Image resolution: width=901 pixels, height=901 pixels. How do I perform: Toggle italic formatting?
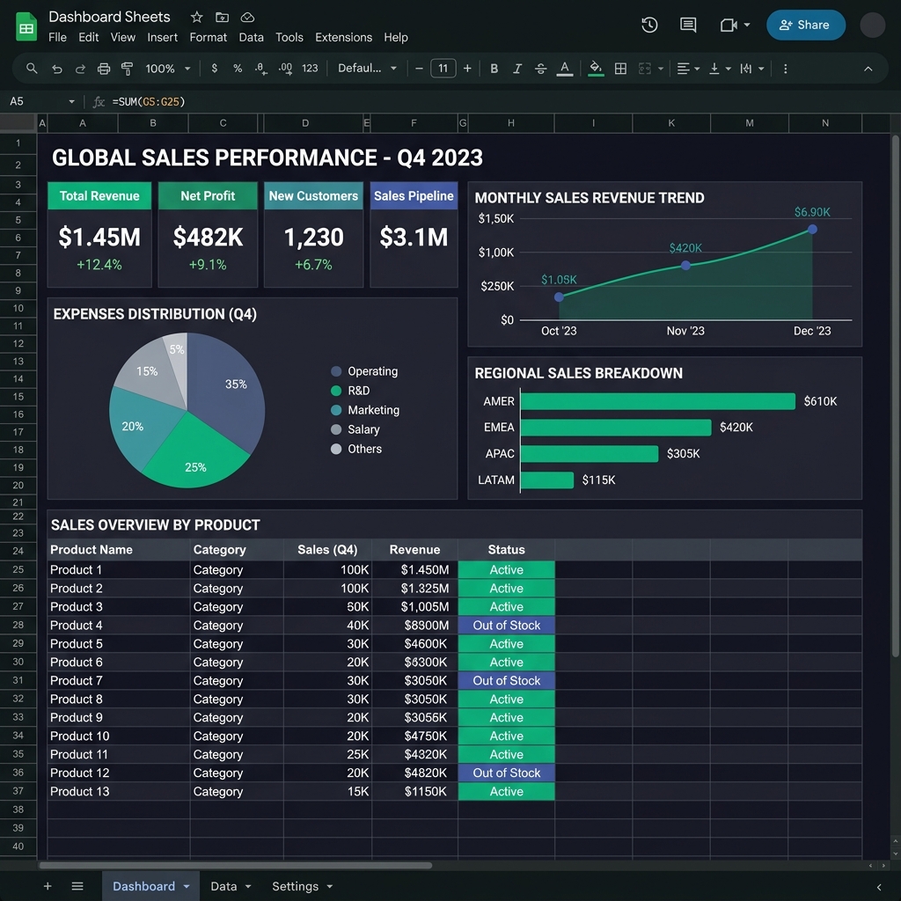pyautogui.click(x=517, y=69)
